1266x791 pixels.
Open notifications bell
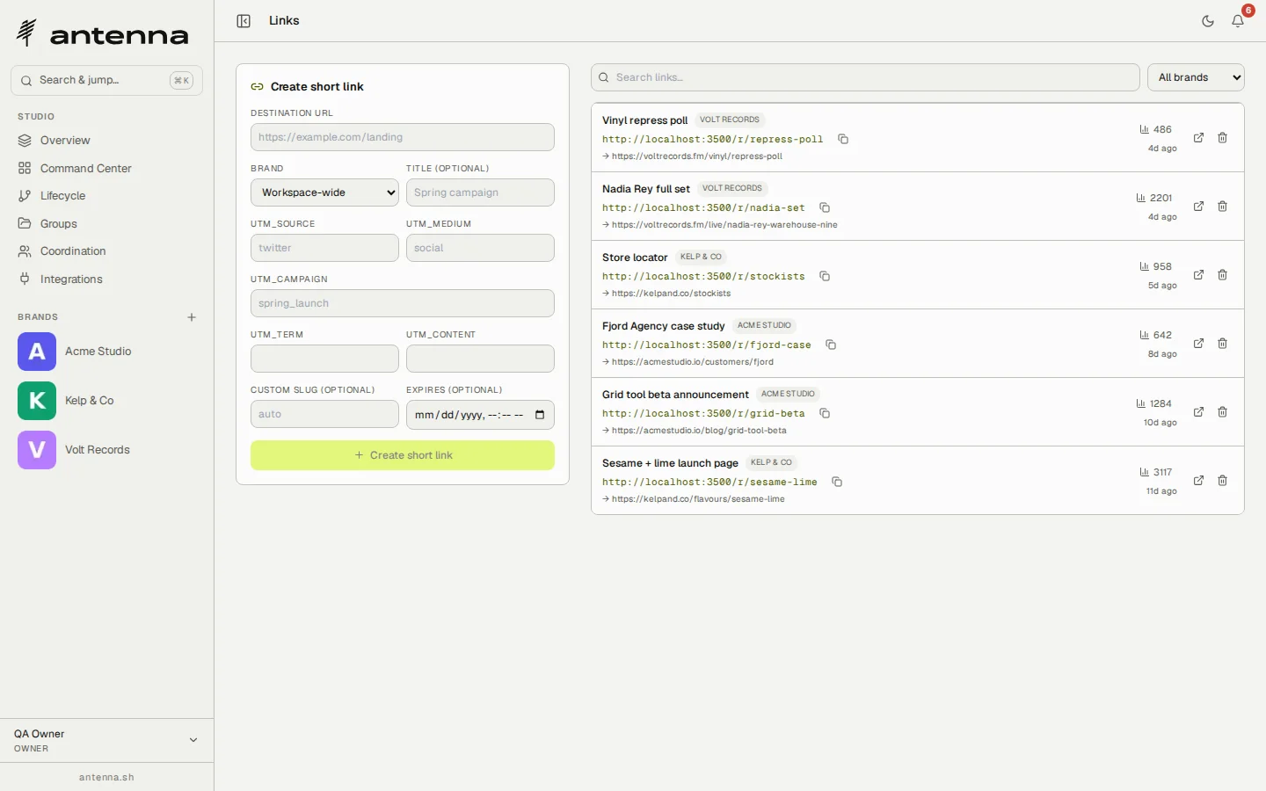coord(1238,21)
